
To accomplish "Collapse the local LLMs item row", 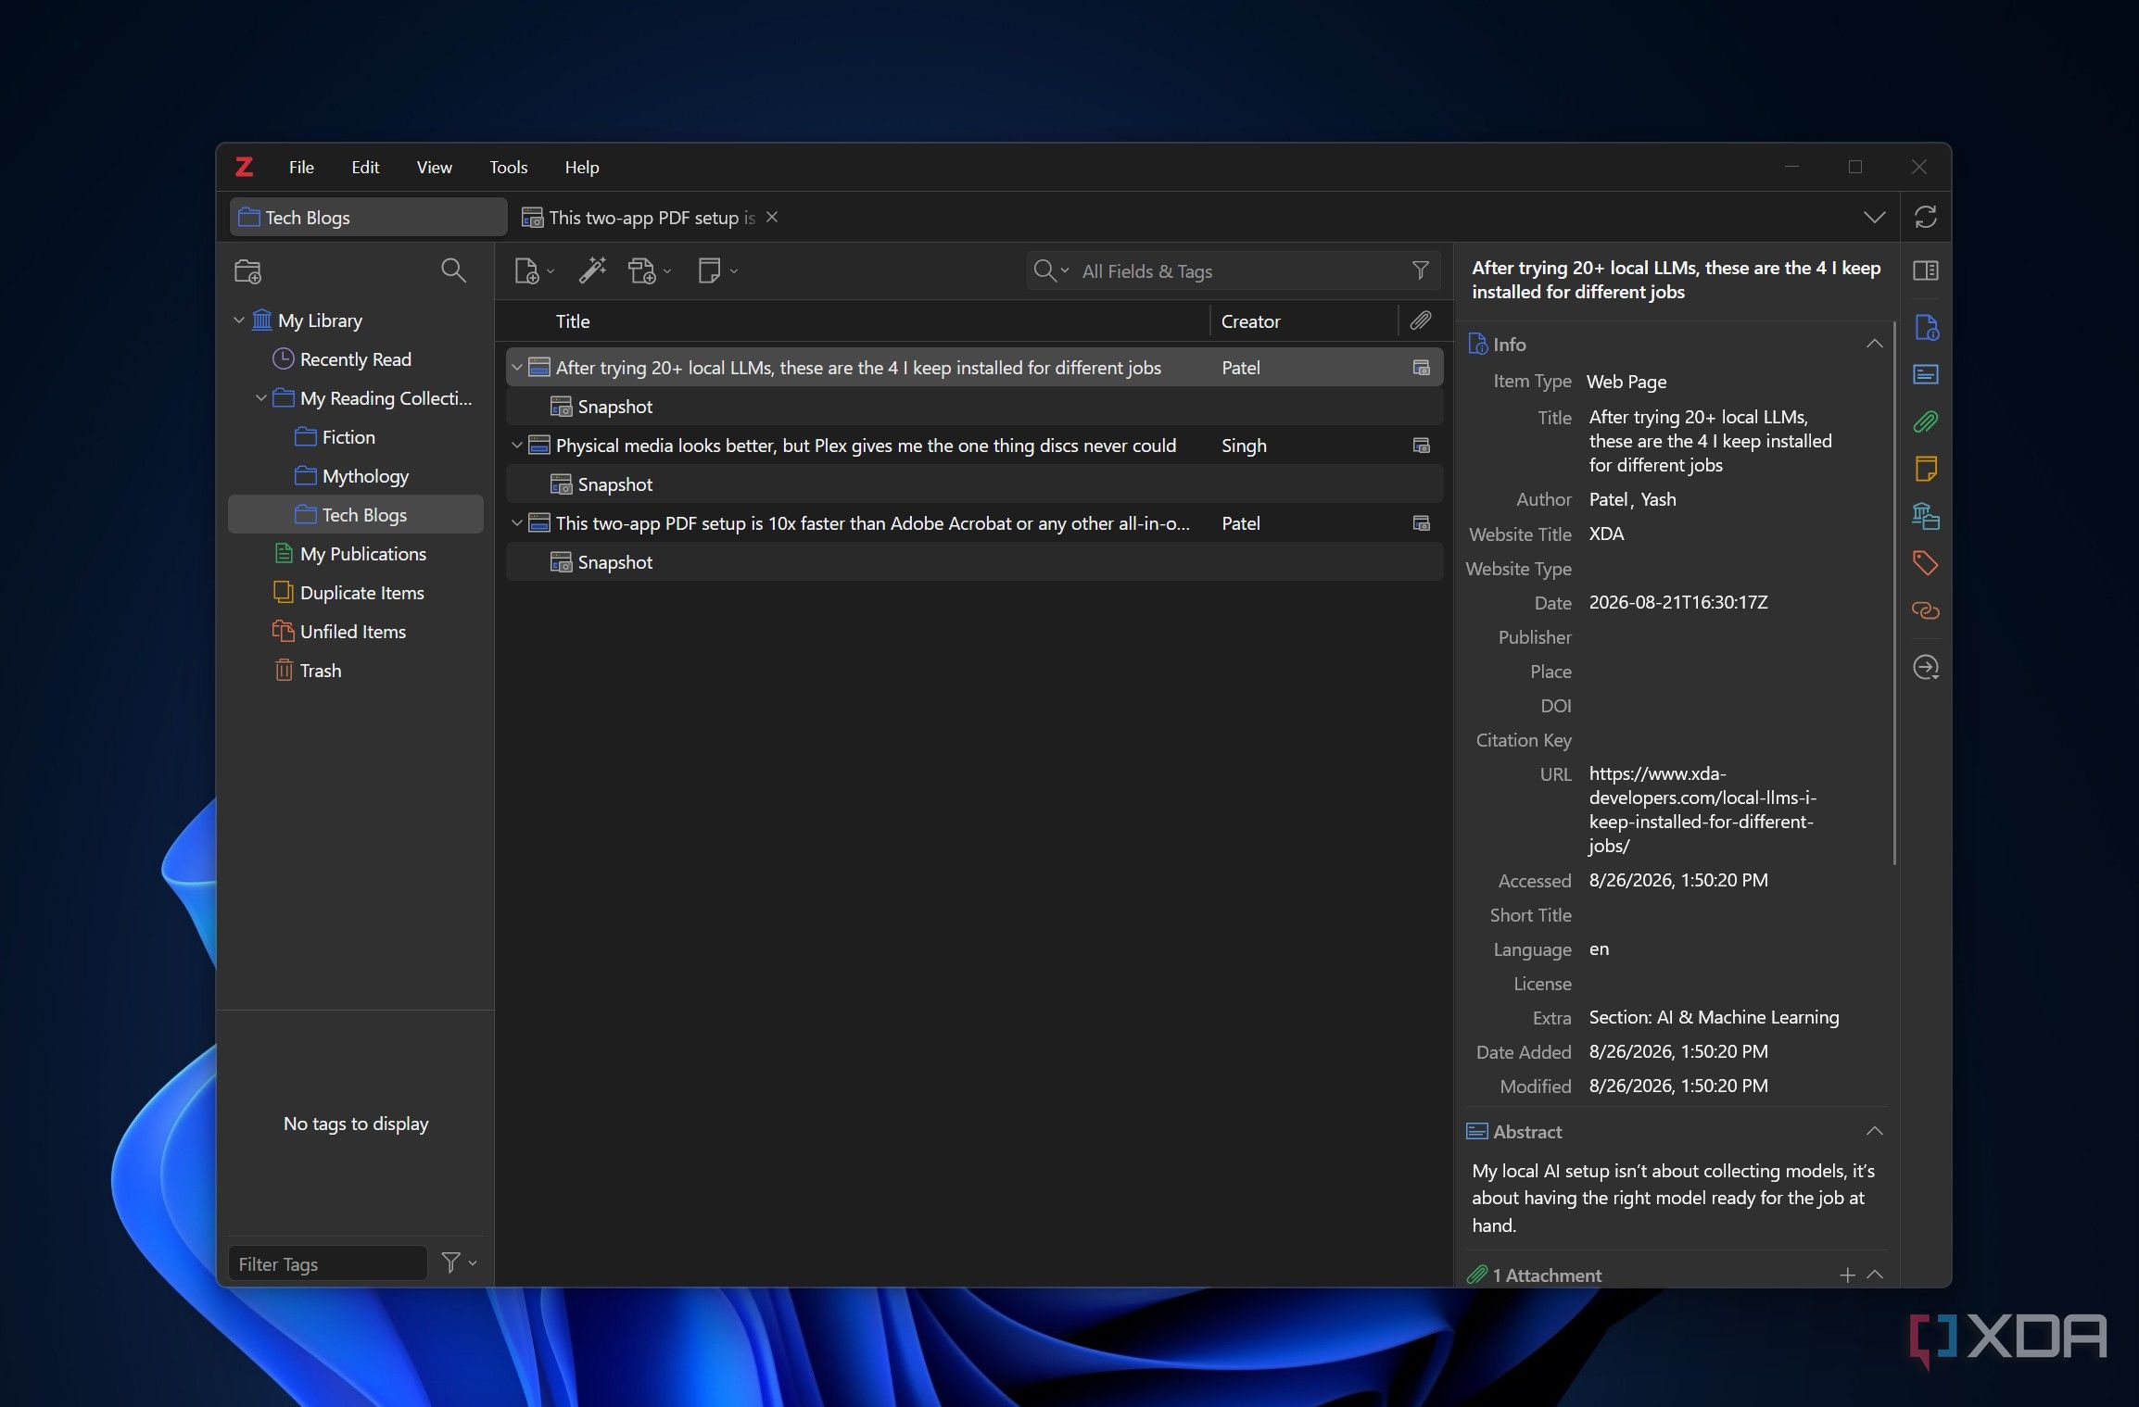I will click(x=517, y=368).
